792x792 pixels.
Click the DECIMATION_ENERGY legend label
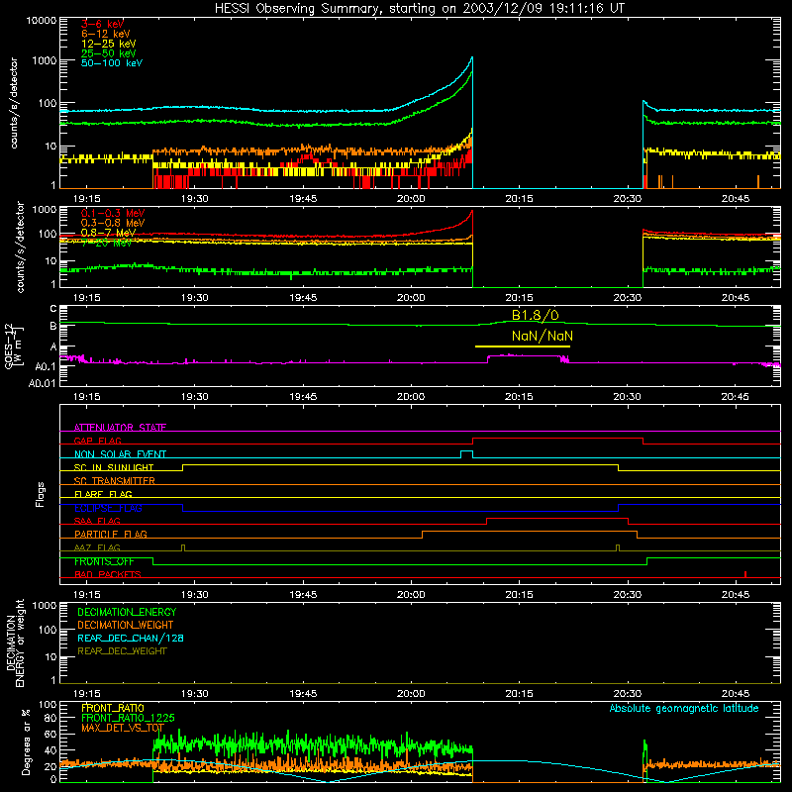point(127,612)
